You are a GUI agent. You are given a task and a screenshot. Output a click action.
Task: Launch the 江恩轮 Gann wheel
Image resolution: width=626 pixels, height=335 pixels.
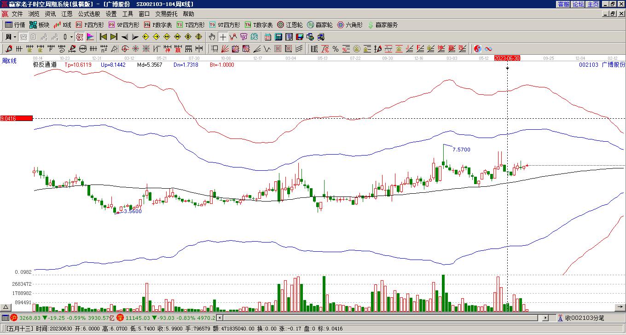(x=290, y=25)
